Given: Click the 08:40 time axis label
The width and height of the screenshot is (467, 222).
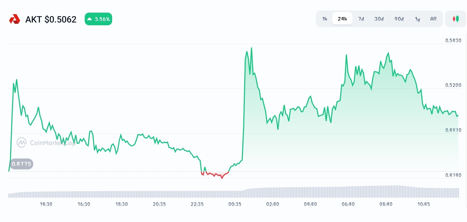Looking at the screenshot, I should pos(386,204).
